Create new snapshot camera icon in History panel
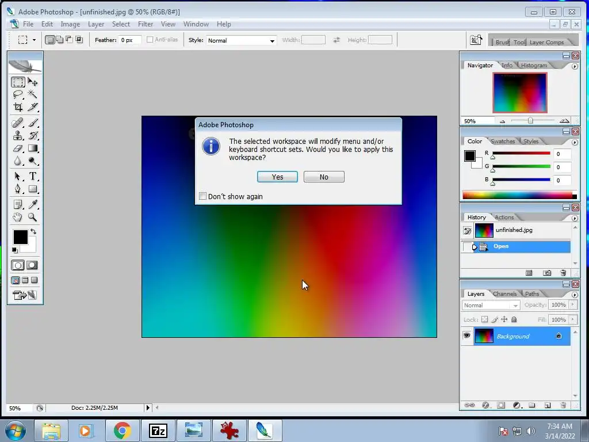 tap(547, 273)
